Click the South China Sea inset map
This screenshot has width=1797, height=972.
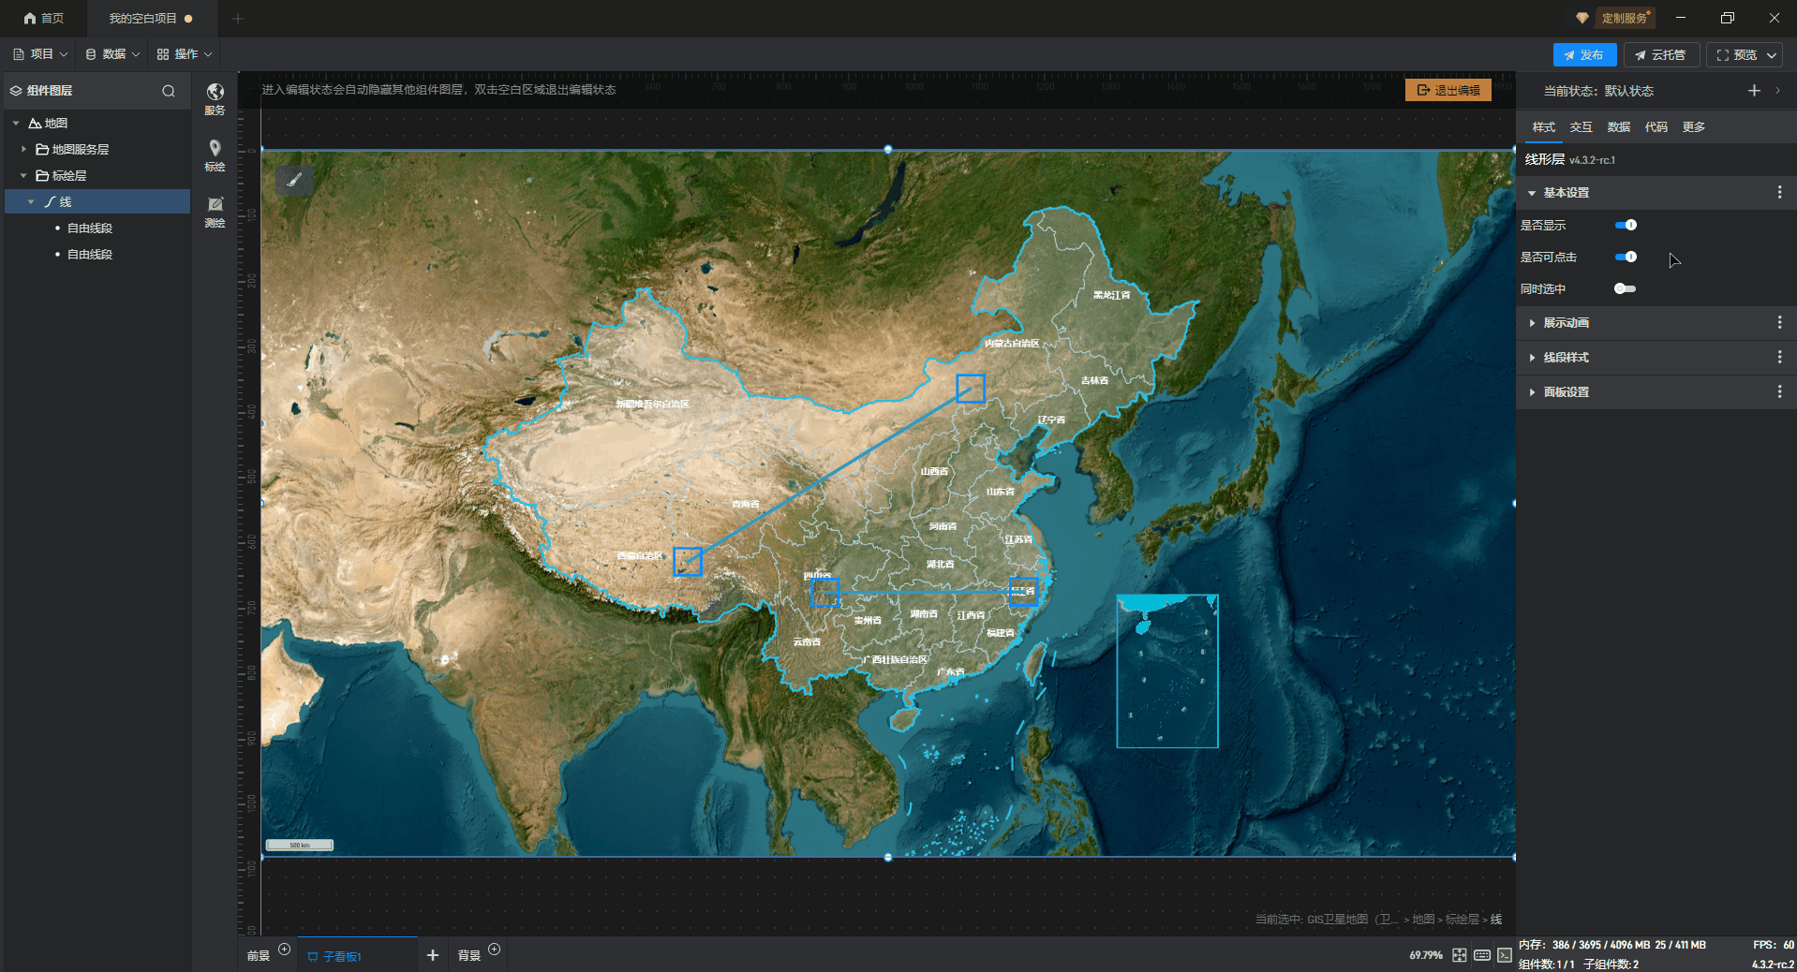click(1167, 670)
